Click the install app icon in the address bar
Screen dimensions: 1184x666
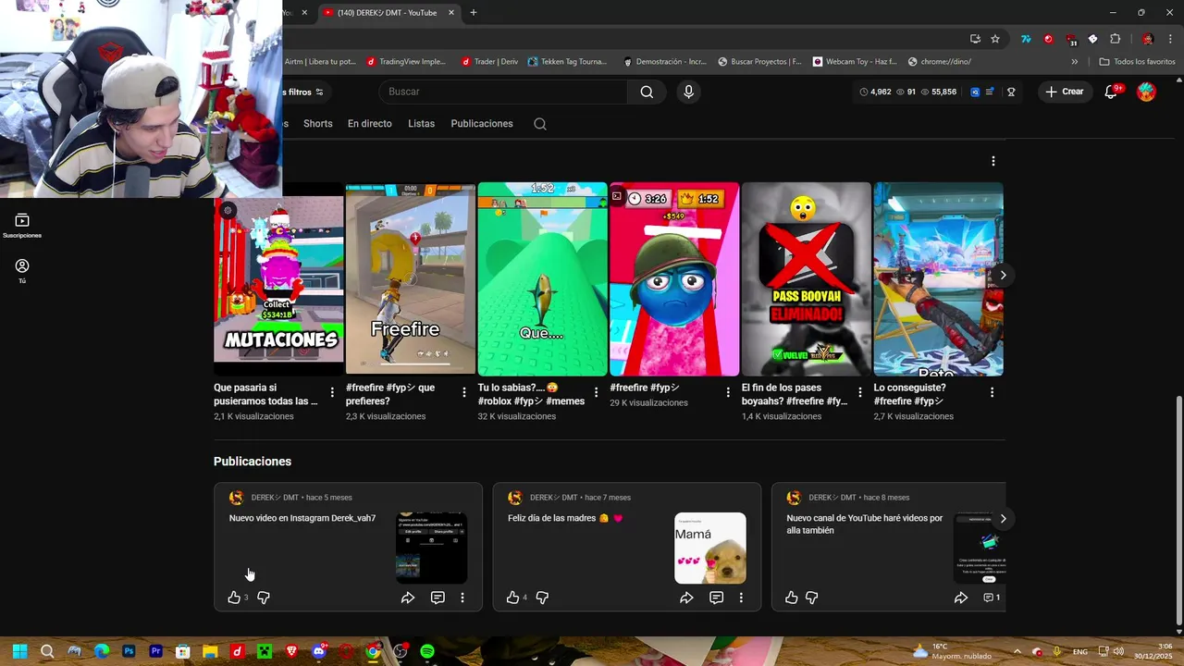[x=975, y=39]
